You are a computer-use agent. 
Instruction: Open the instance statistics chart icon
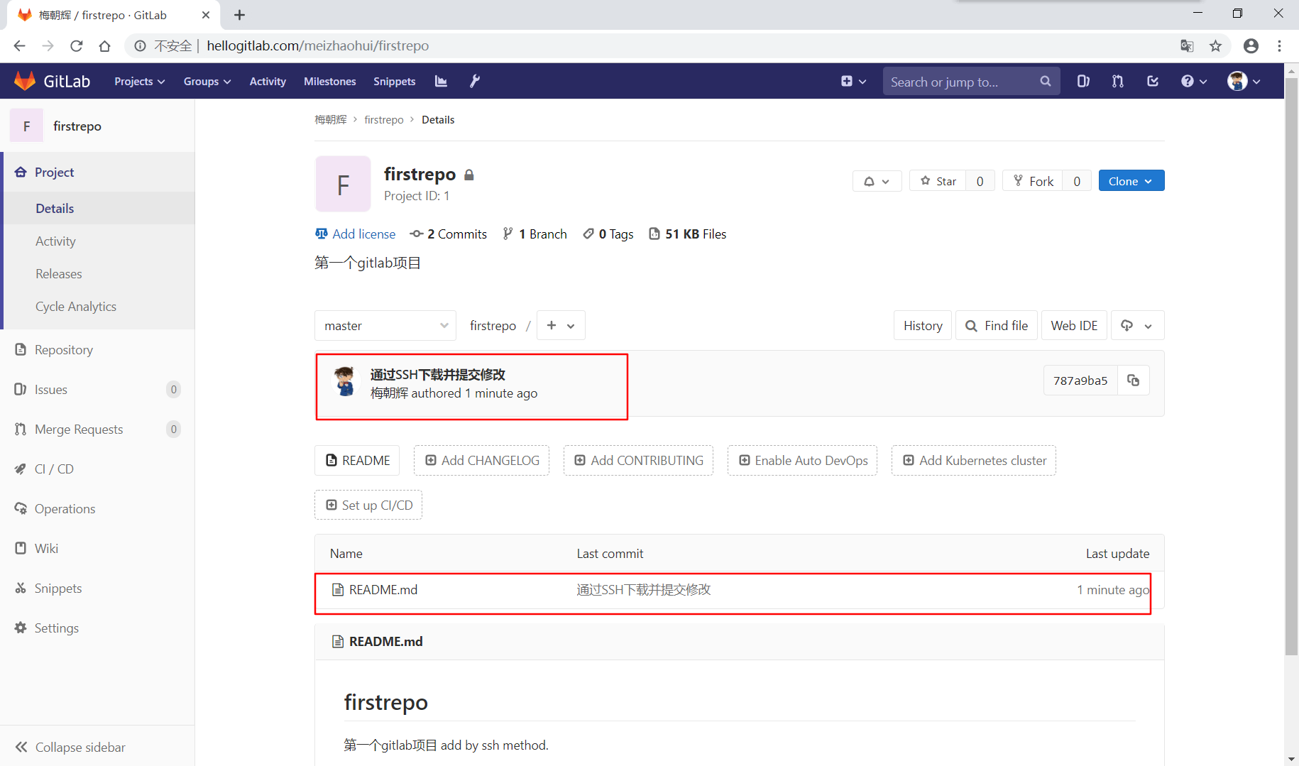pyautogui.click(x=441, y=81)
